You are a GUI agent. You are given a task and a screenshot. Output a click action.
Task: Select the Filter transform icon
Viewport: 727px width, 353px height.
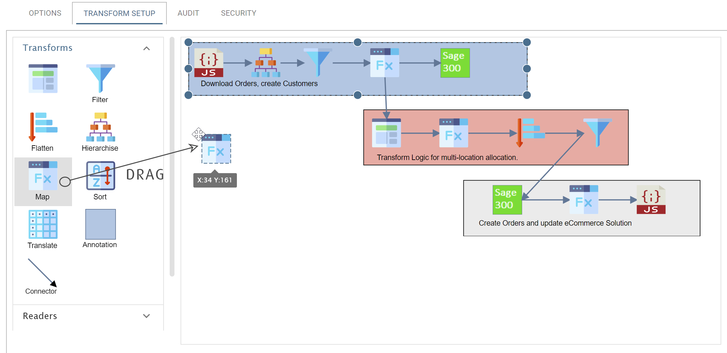click(x=101, y=79)
